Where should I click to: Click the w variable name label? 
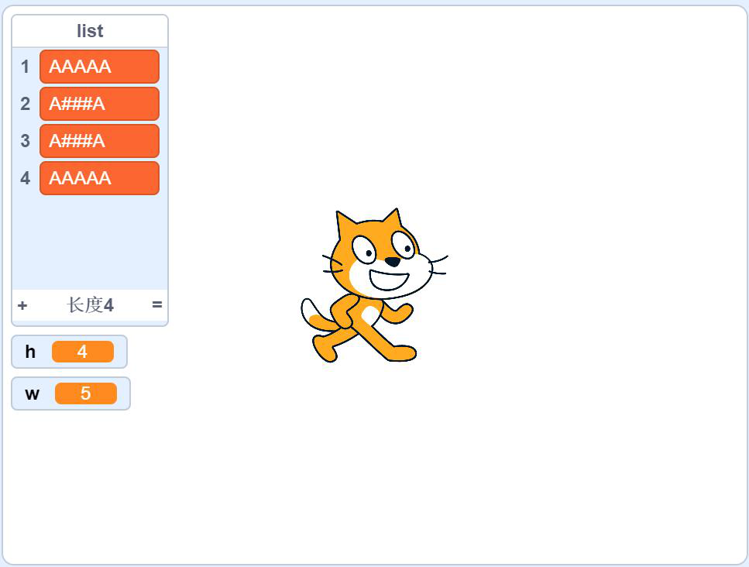[x=32, y=393]
